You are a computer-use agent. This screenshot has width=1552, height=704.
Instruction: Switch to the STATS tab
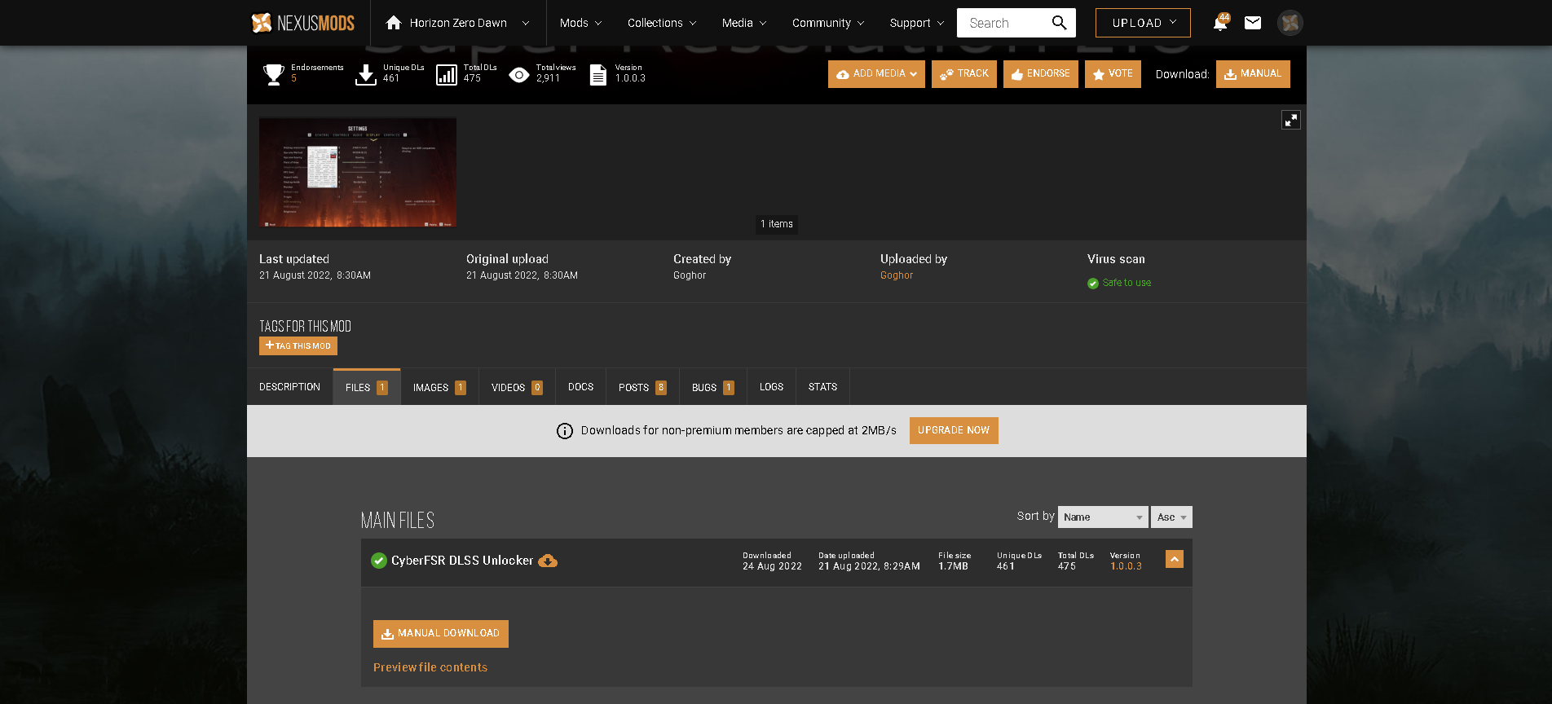(x=822, y=387)
